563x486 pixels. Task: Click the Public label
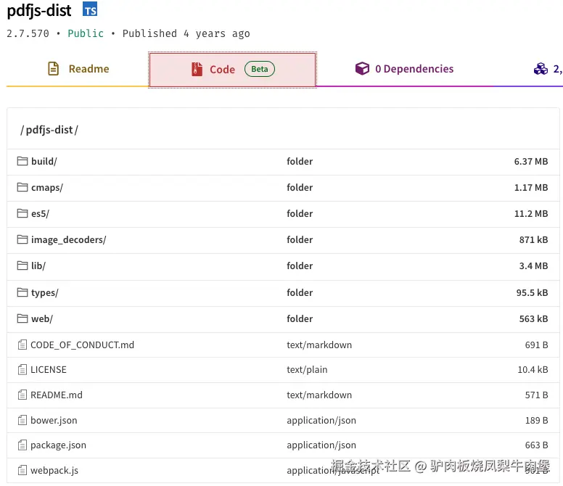tap(86, 33)
